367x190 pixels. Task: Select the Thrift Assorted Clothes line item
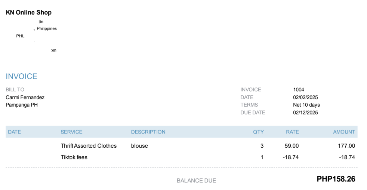coord(89,146)
